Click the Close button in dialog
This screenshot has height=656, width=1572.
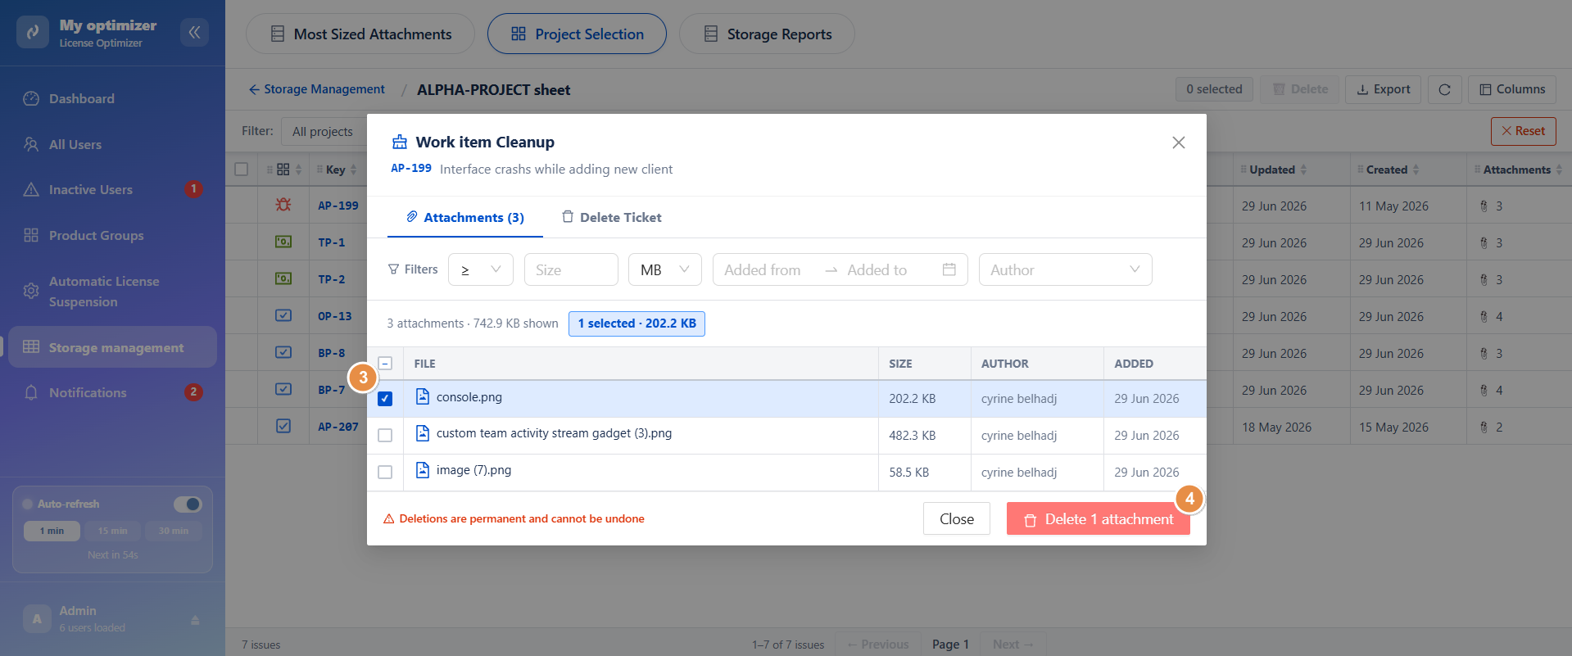[x=957, y=518]
